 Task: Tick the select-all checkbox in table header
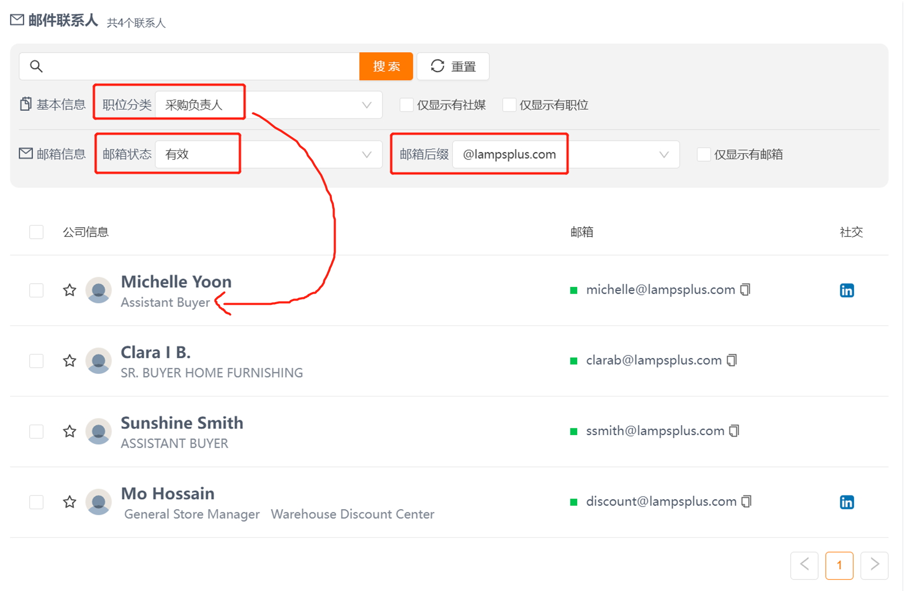(x=36, y=232)
